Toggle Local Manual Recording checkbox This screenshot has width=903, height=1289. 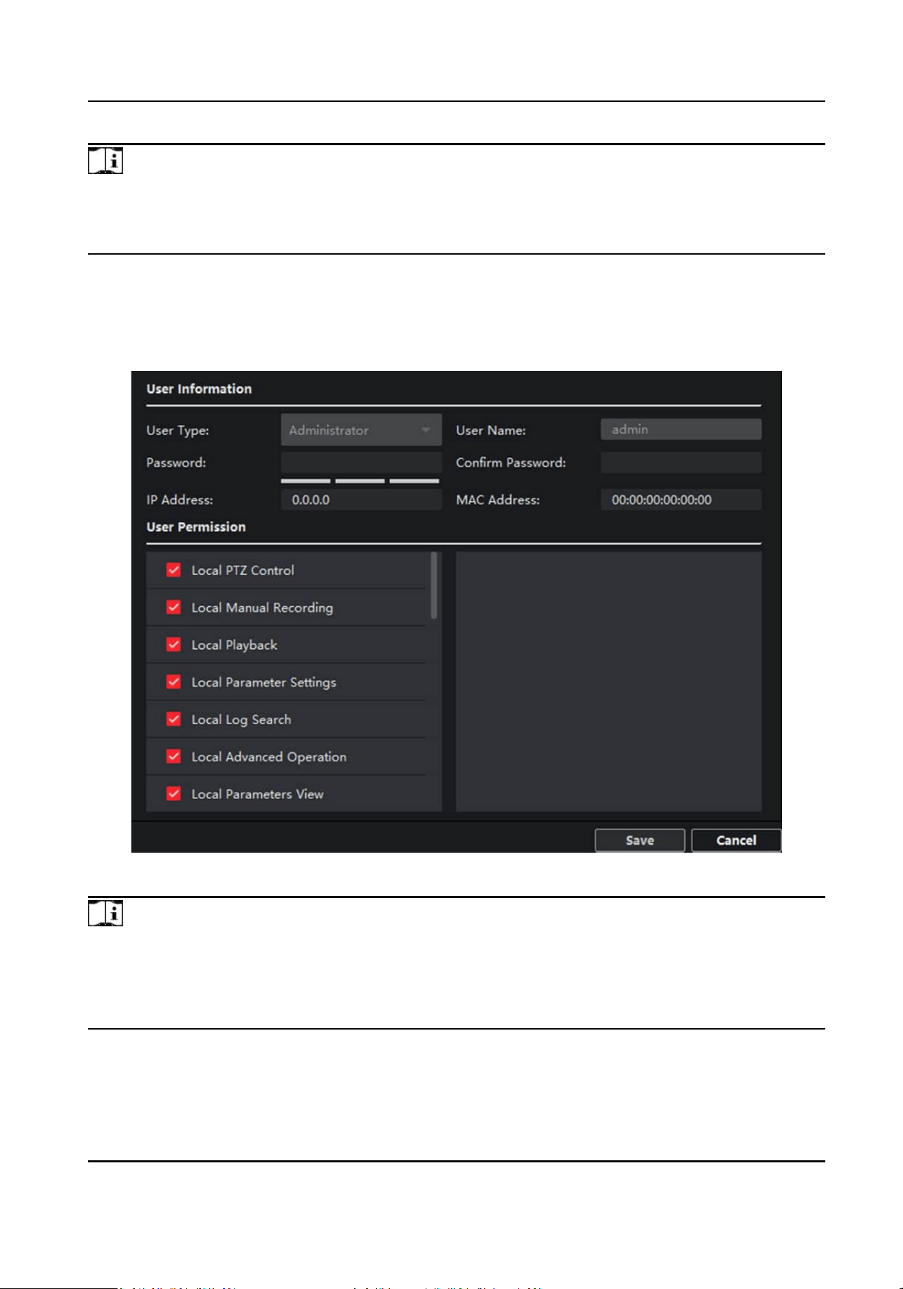coord(174,607)
